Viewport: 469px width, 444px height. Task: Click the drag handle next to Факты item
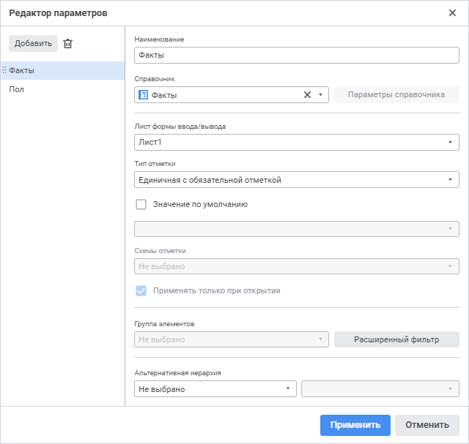4,70
